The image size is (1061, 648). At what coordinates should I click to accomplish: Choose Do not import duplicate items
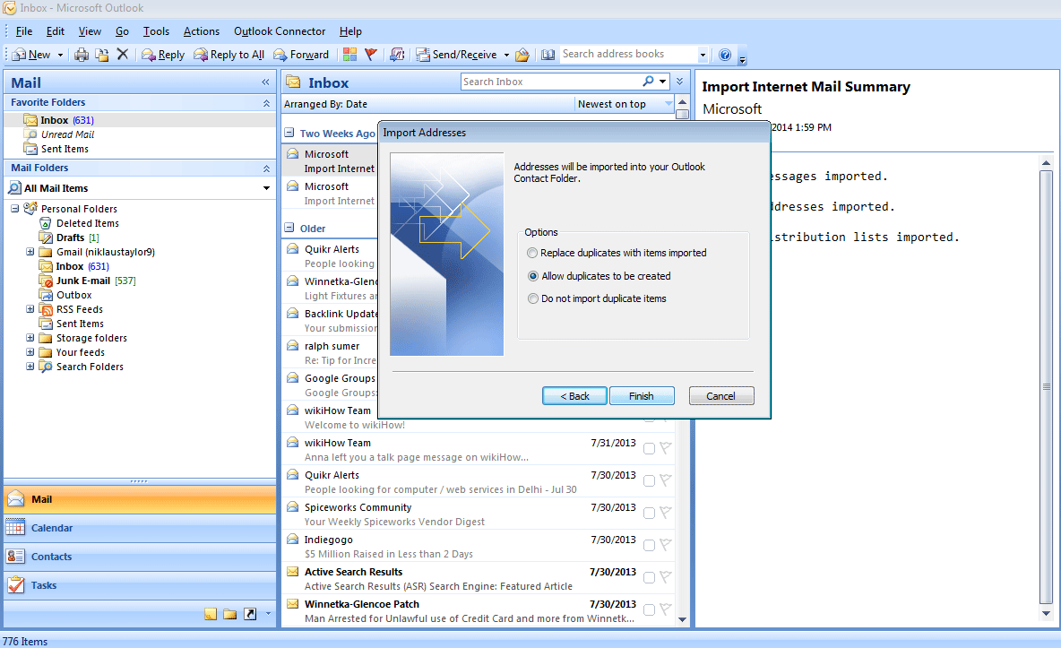point(532,299)
